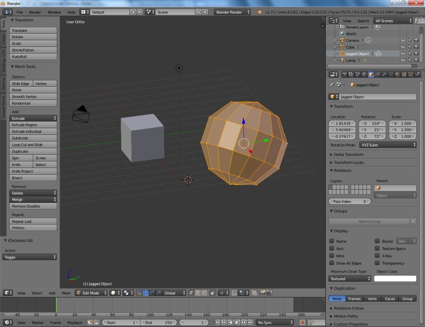Select the Render properties tab (camera icon)
The width and height of the screenshot is (425, 327).
coord(345,74)
